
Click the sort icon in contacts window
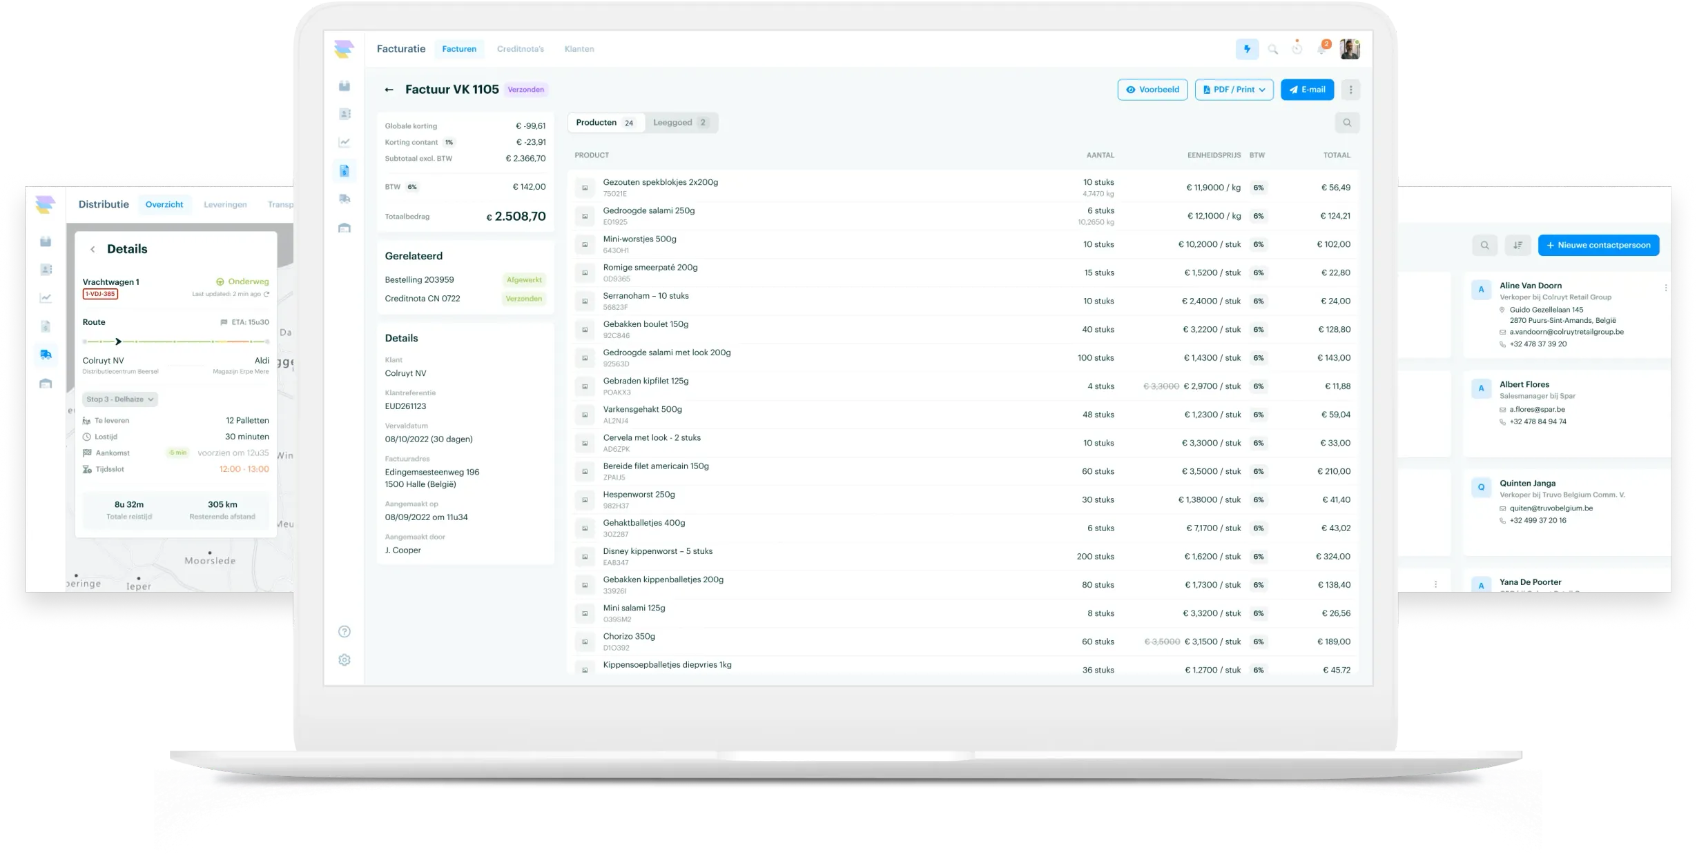coord(1517,245)
